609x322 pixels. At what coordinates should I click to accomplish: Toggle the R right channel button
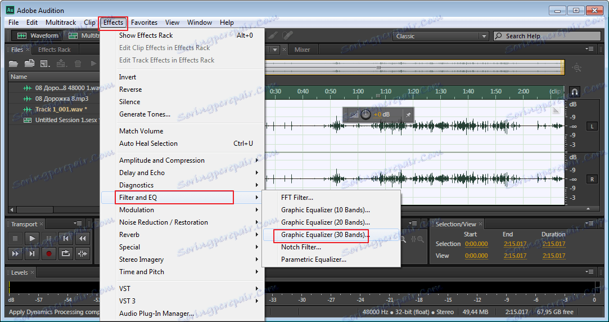592,179
